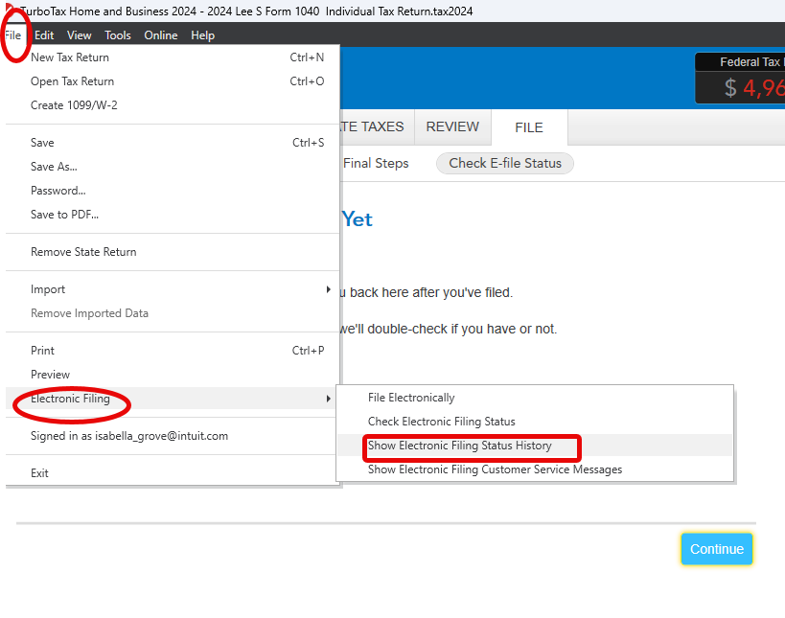Open the File menu
The height and width of the screenshot is (618, 785).
pos(13,35)
